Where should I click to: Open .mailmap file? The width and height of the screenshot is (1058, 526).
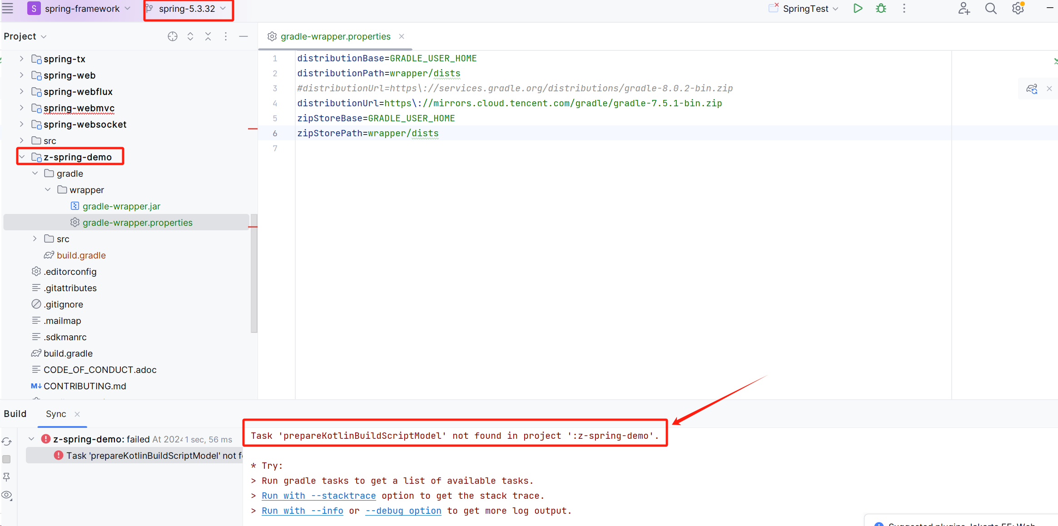pyautogui.click(x=62, y=321)
